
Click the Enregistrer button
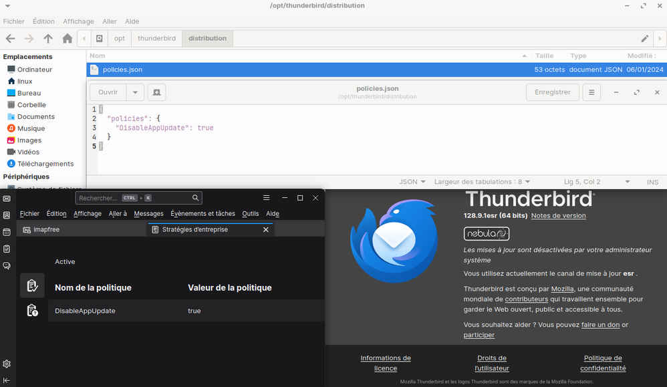coord(553,92)
